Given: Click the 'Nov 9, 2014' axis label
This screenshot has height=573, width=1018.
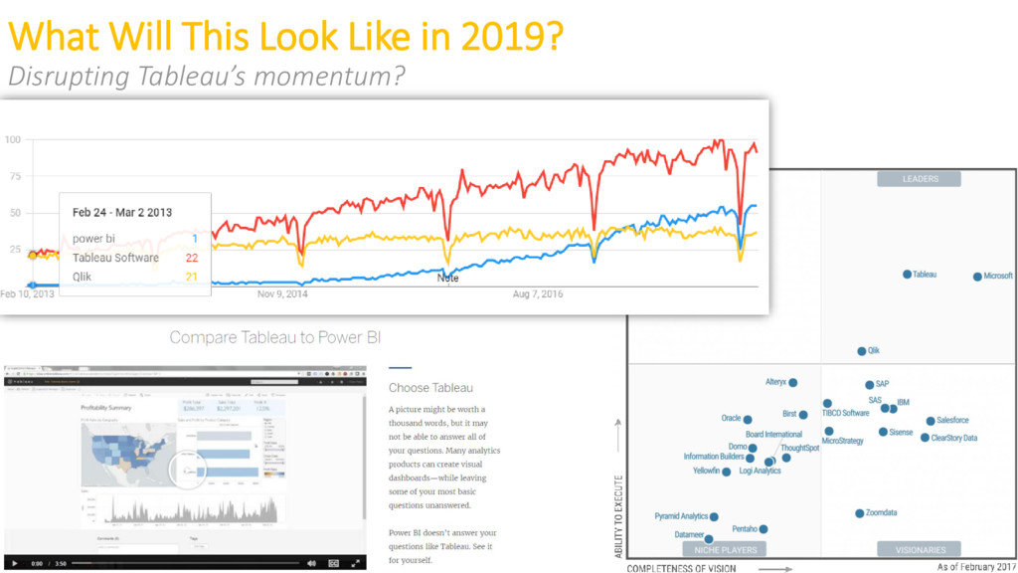Looking at the screenshot, I should click(282, 294).
